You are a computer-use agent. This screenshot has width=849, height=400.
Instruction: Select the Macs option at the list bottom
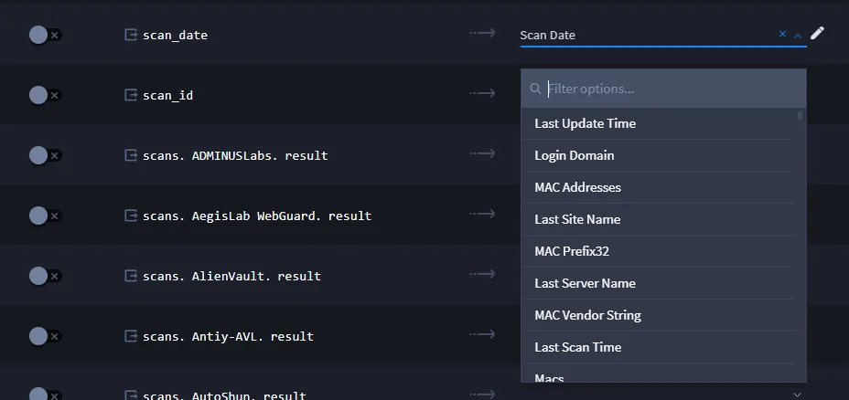pyautogui.click(x=658, y=374)
